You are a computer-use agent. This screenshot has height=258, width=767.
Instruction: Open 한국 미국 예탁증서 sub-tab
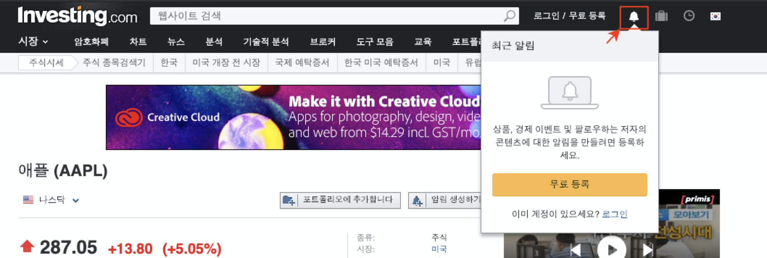[381, 63]
